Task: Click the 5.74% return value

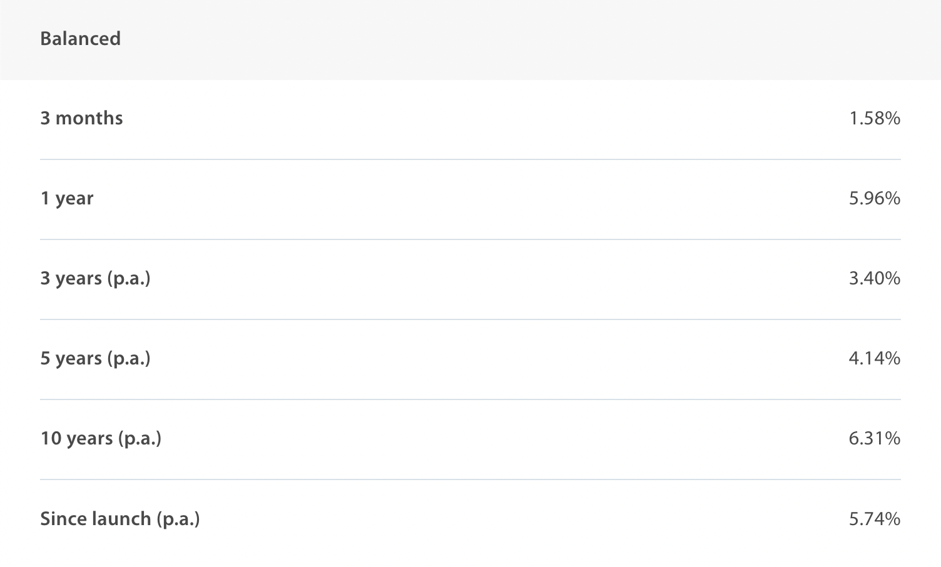Action: tap(874, 519)
